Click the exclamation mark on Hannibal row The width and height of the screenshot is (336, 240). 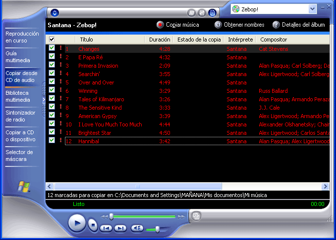pyautogui.click(x=60, y=140)
